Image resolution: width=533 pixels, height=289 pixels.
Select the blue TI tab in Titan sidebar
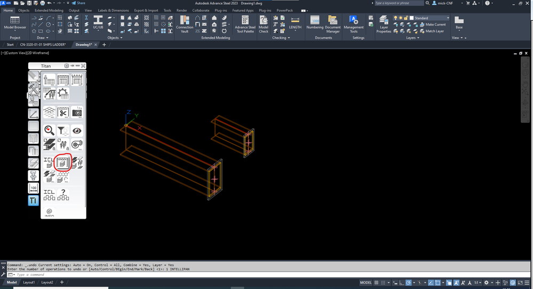(33, 201)
